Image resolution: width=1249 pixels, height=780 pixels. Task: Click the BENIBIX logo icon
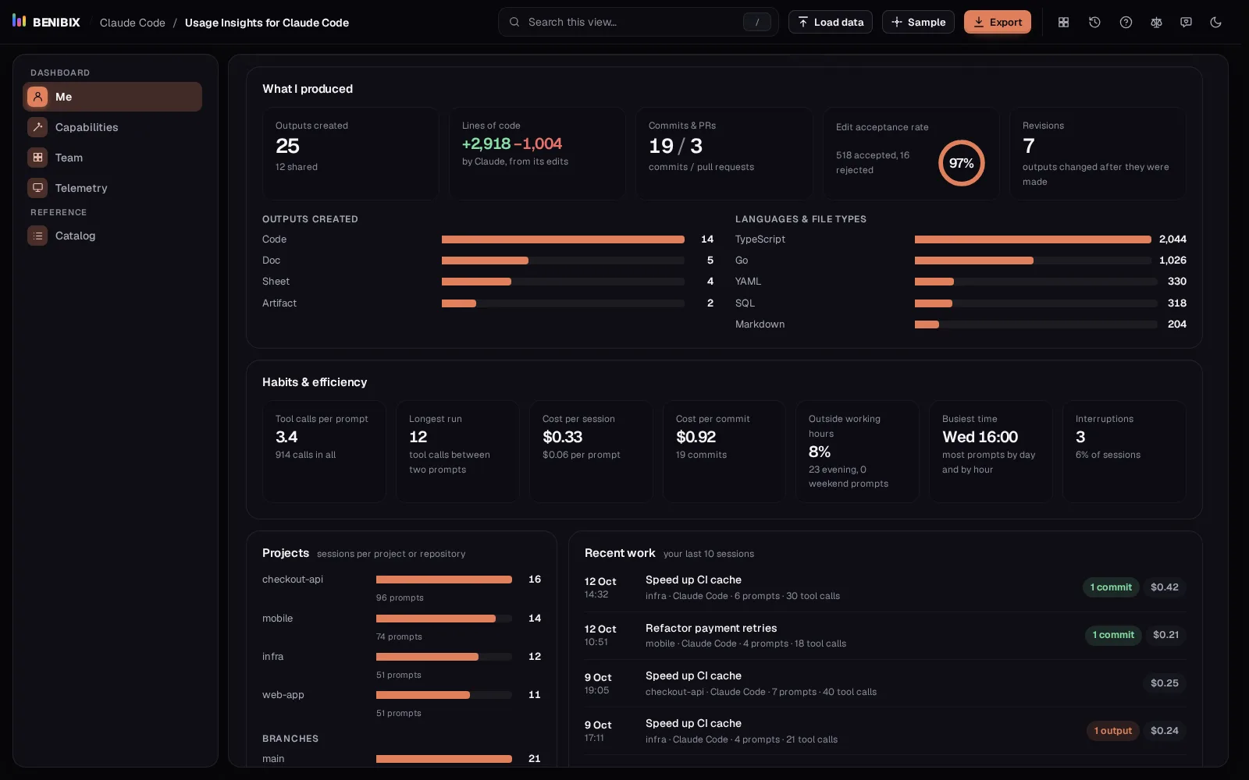pos(20,21)
